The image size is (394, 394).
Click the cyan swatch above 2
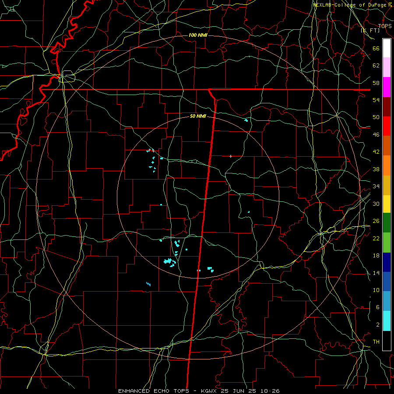coord(387,321)
